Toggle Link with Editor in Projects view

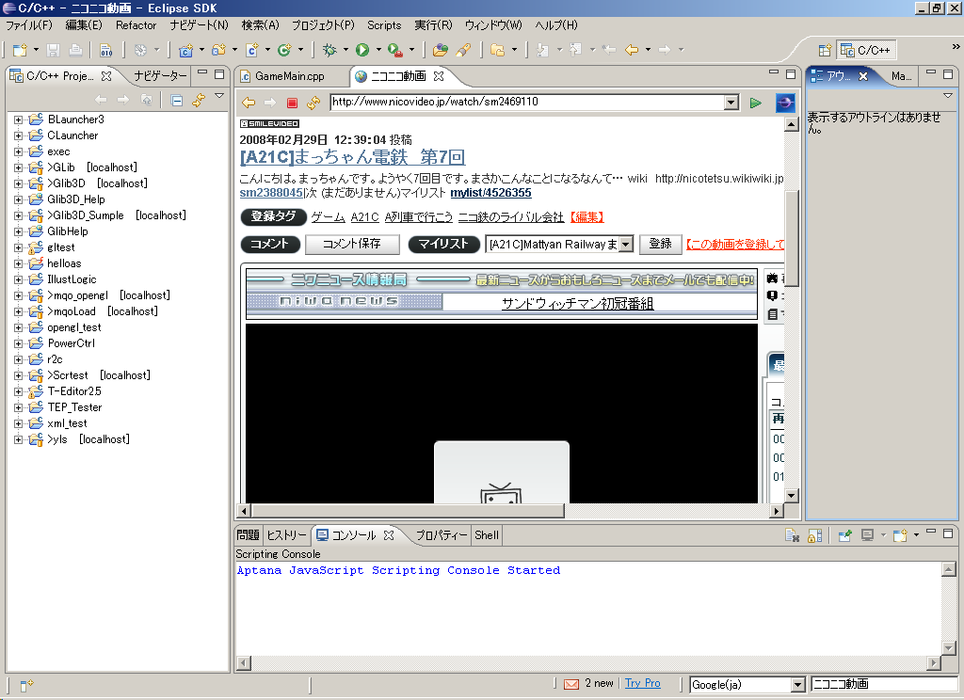pyautogui.click(x=199, y=100)
